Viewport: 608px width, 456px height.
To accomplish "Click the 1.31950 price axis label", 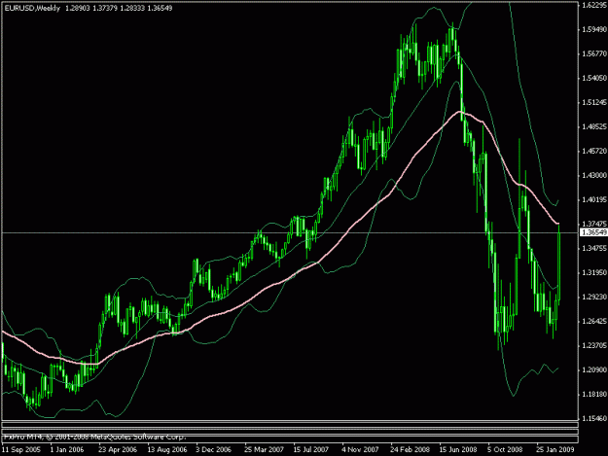I will (594, 273).
